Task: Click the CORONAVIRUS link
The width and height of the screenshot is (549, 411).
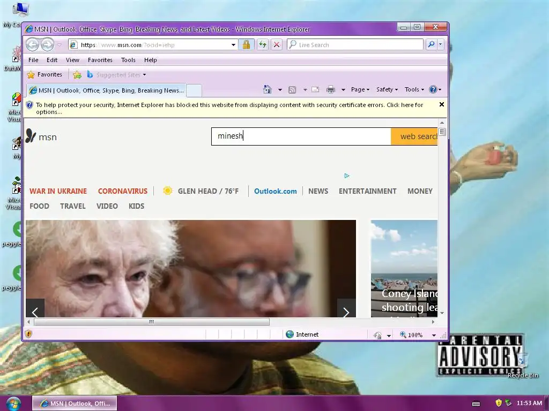Action: (x=123, y=191)
